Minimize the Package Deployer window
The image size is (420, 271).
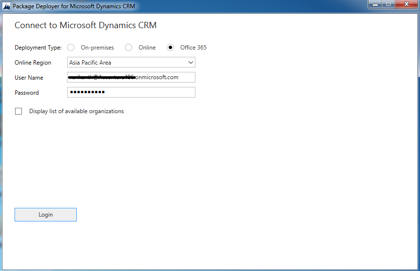click(x=375, y=4)
